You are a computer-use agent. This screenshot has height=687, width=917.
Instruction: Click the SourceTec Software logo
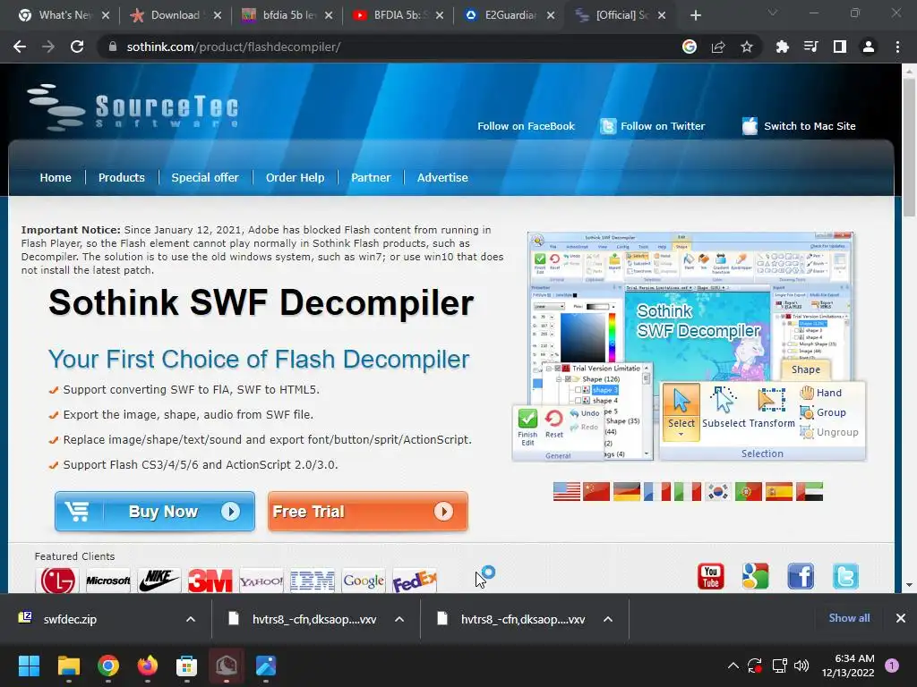tap(133, 107)
